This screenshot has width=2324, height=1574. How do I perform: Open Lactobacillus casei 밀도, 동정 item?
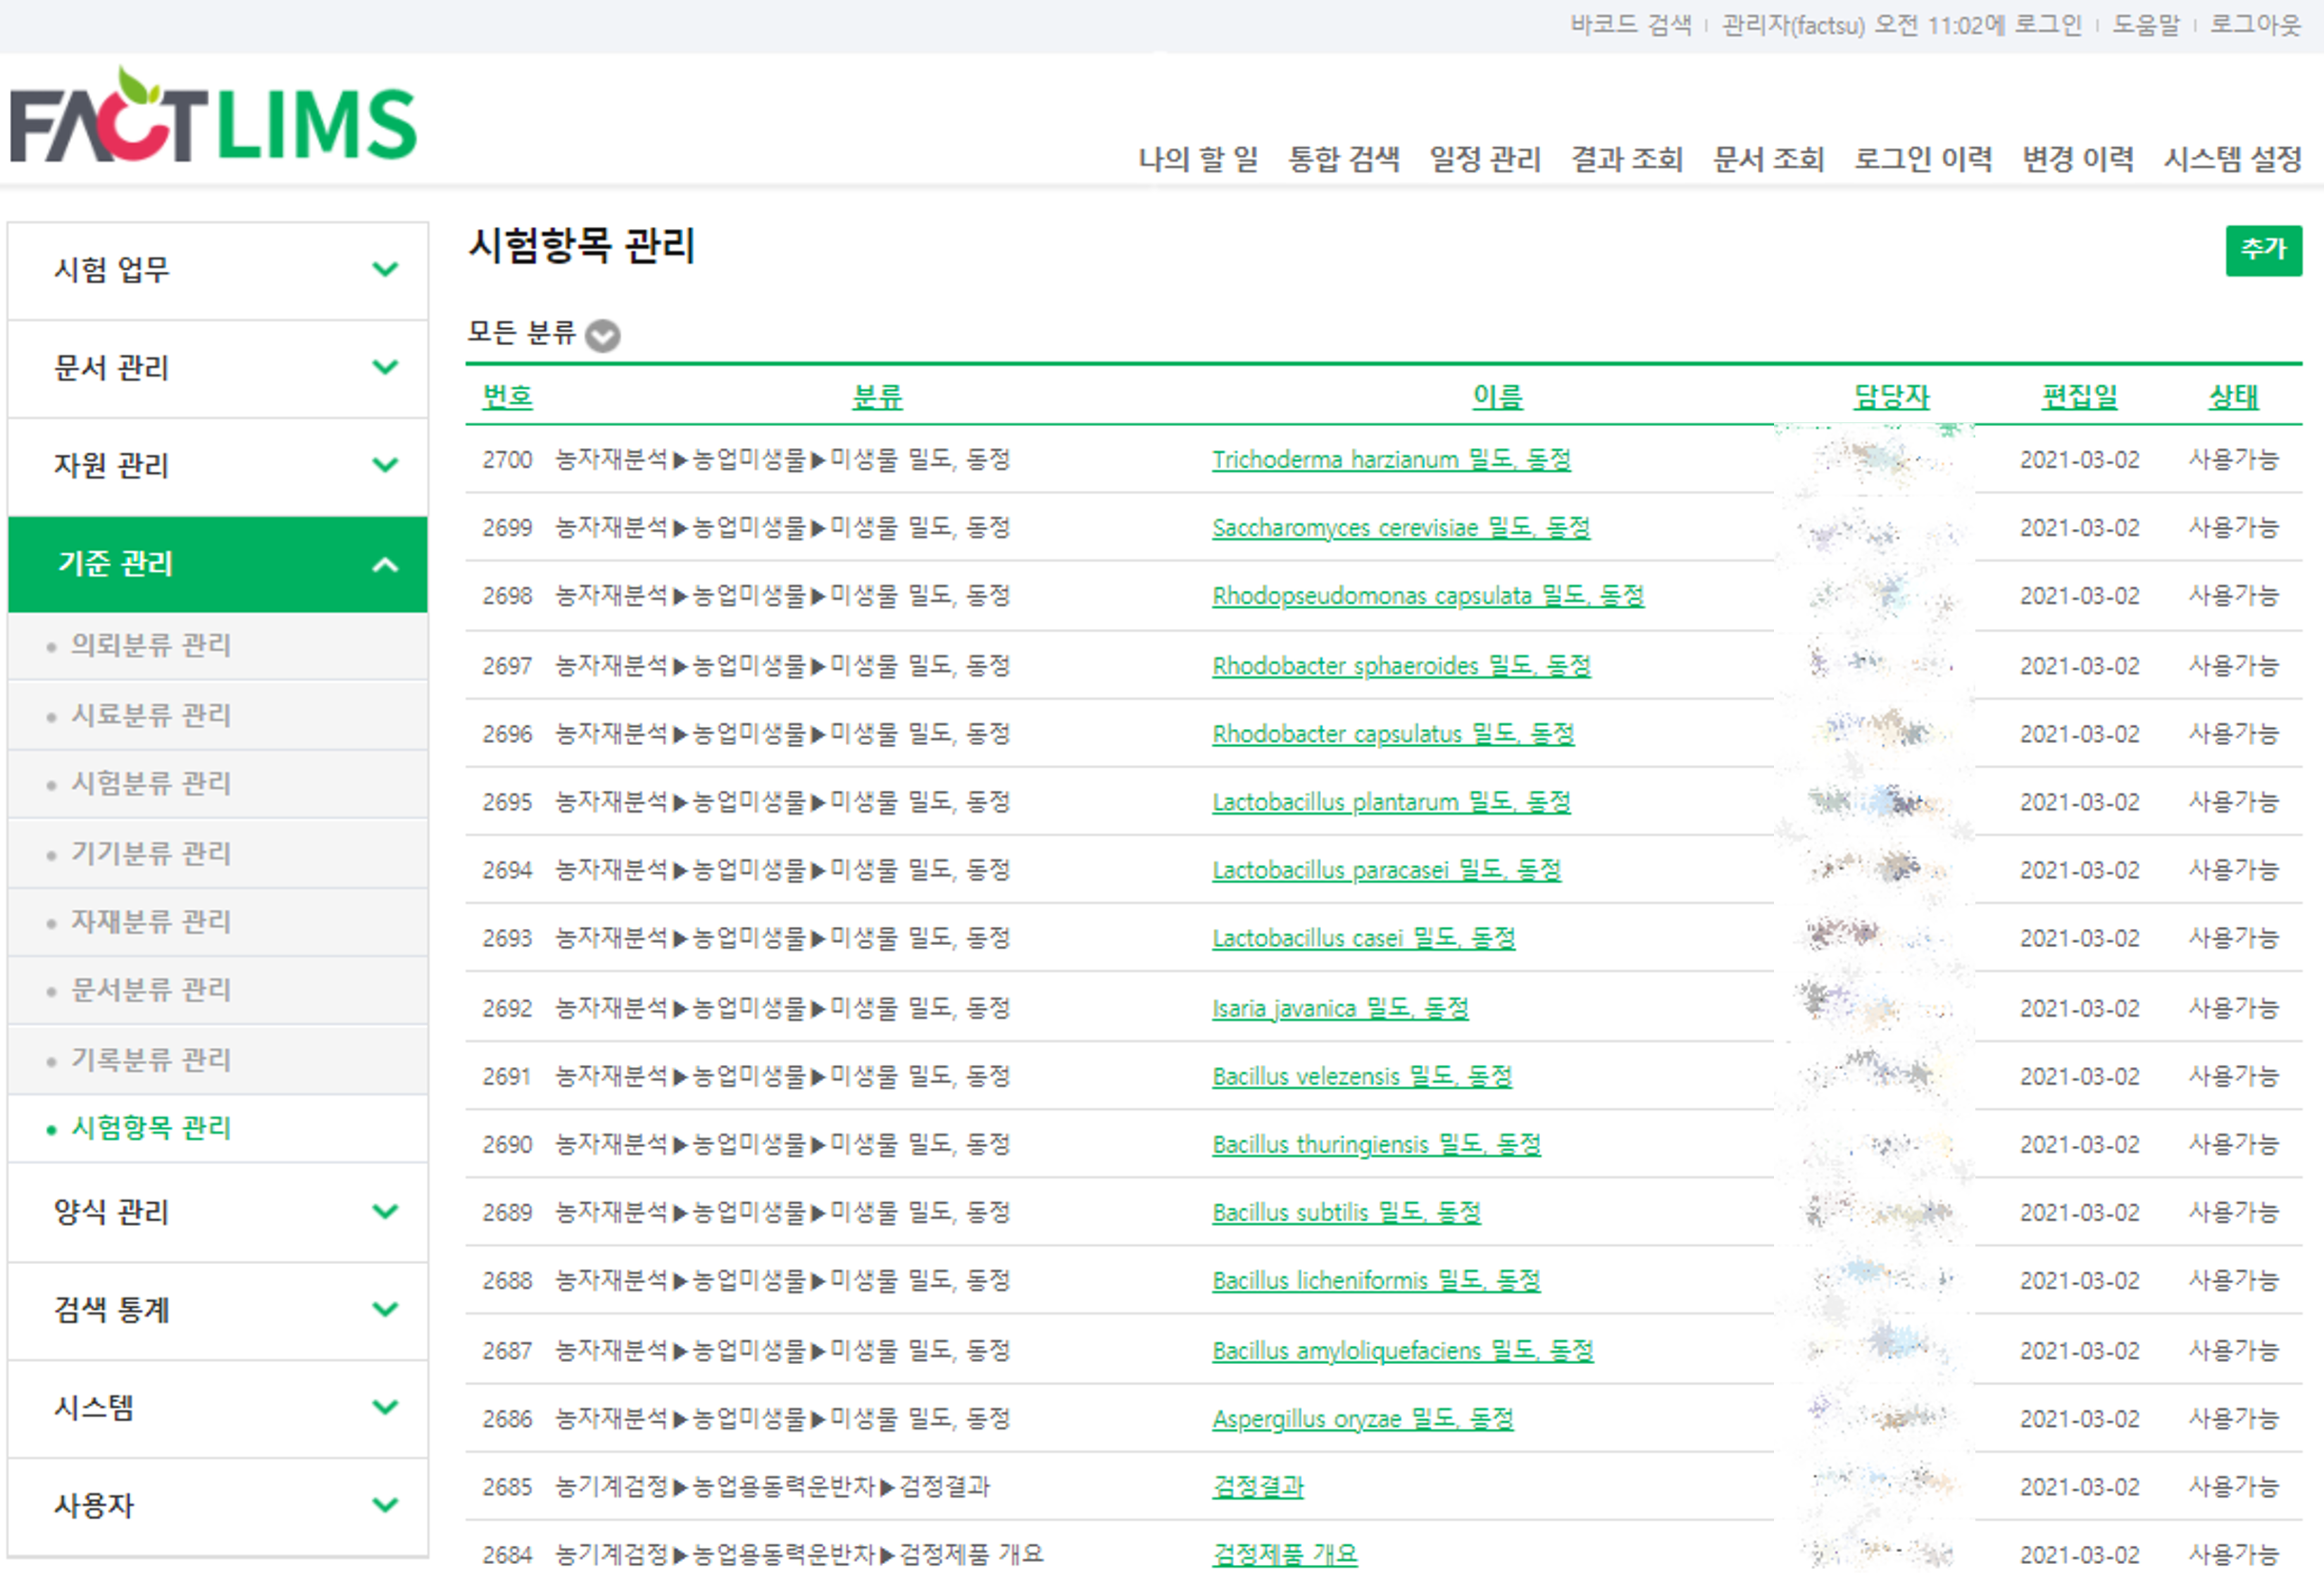point(1364,938)
